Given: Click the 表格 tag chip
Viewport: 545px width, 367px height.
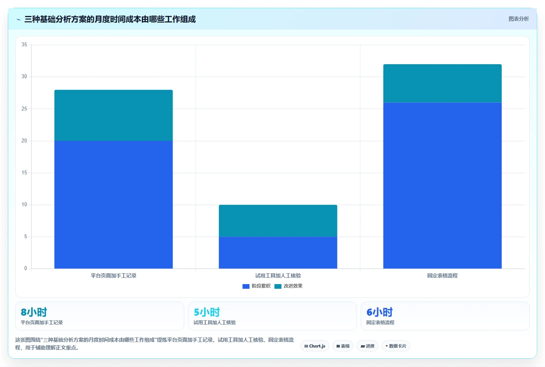Looking at the screenshot, I should click(x=343, y=346).
